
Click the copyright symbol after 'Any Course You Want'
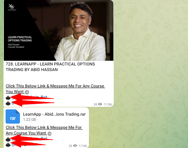(49, 134)
